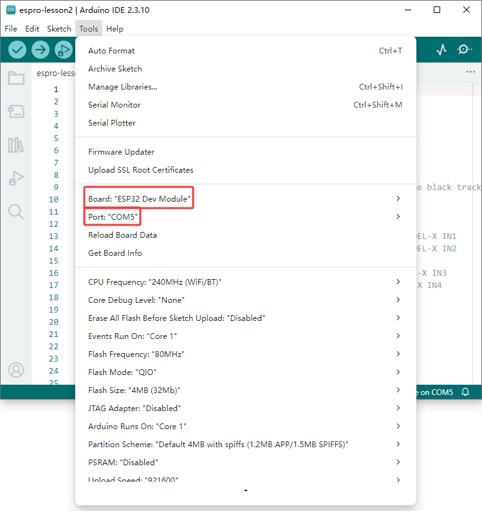
Task: Expand the Upload Speed submenu
Action: (x=246, y=479)
